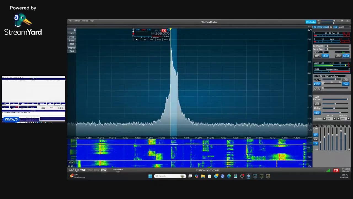Toggle the MON monitor button
This screenshot has height=199, width=353.
click(317, 89)
